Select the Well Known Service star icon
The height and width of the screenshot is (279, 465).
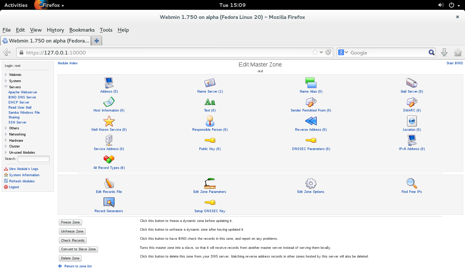[x=109, y=121]
